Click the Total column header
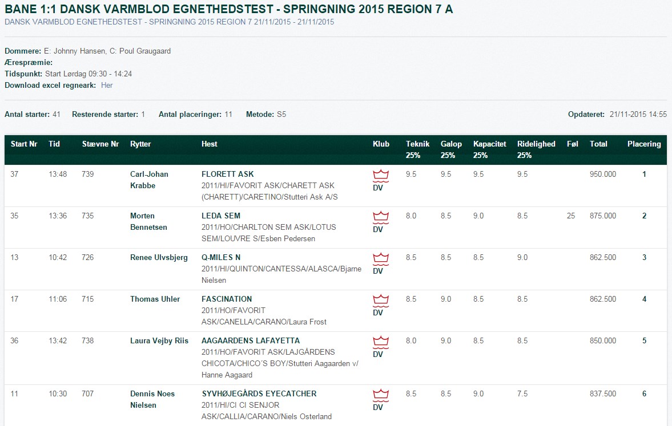672x426 pixels. pos(598,144)
